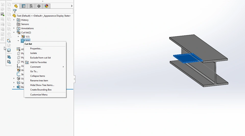Click the active annotation text toolbar icon
This screenshot has height=136, width=245.
click(3, 14)
